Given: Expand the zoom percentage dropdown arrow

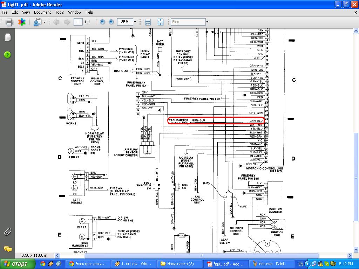Looking at the screenshot, I should tap(136, 22).
